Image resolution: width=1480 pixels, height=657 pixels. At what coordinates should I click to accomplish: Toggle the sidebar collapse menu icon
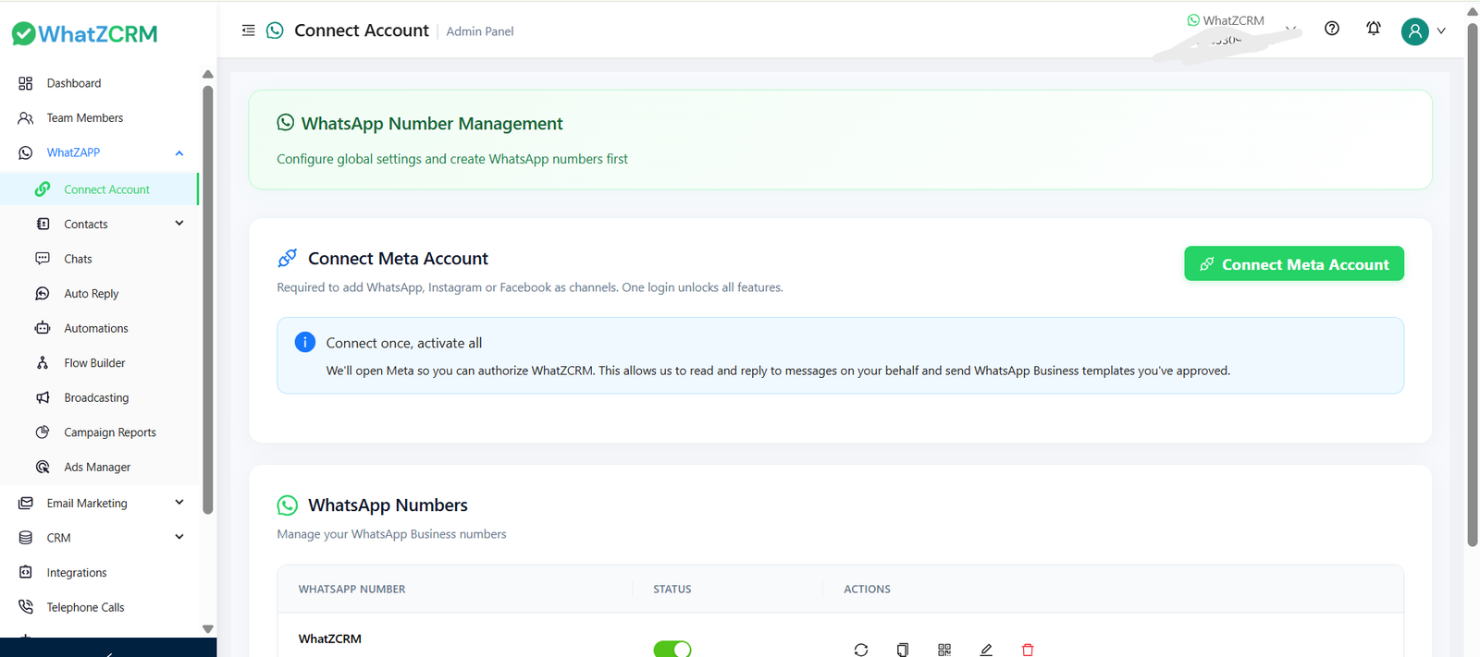248,30
